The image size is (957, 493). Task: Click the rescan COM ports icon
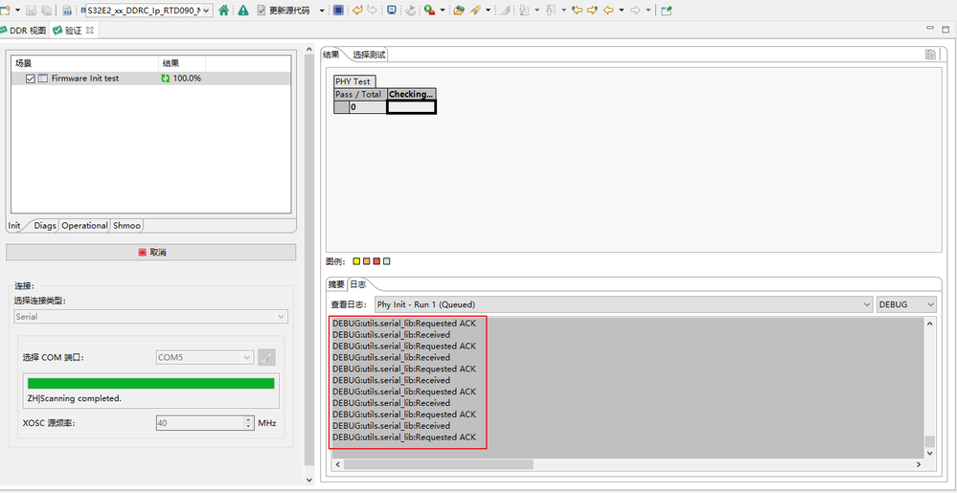point(265,358)
